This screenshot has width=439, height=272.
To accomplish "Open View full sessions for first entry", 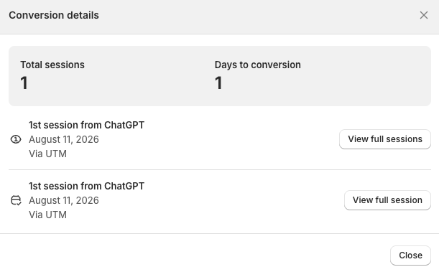I will click(385, 139).
